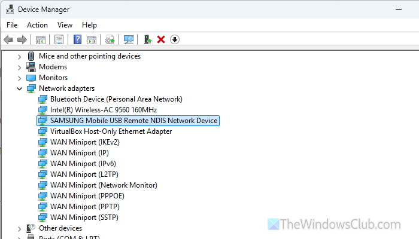This screenshot has height=239, width=419.
Task: Click the Device Manager title bar icon
Action: [10, 10]
